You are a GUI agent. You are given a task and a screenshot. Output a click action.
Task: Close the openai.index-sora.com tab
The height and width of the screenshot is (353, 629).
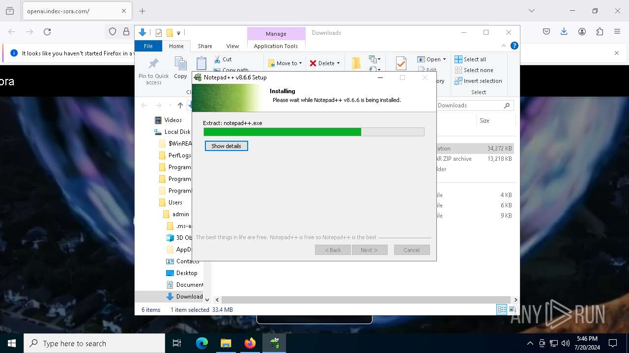[124, 11]
